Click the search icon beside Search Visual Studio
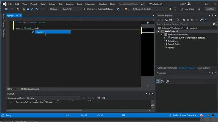The image size is (218, 122). (x=142, y=4)
